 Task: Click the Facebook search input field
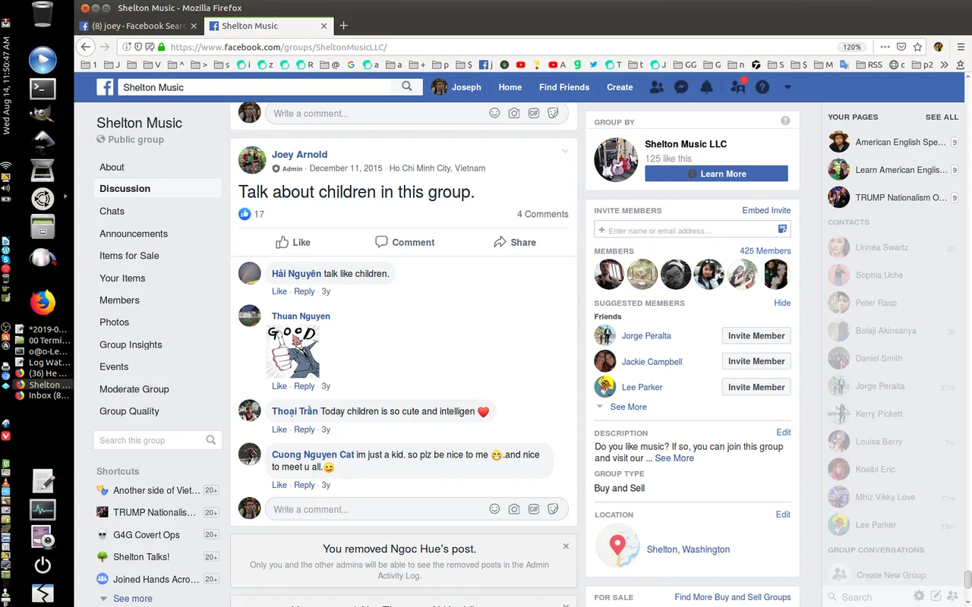pyautogui.click(x=256, y=87)
